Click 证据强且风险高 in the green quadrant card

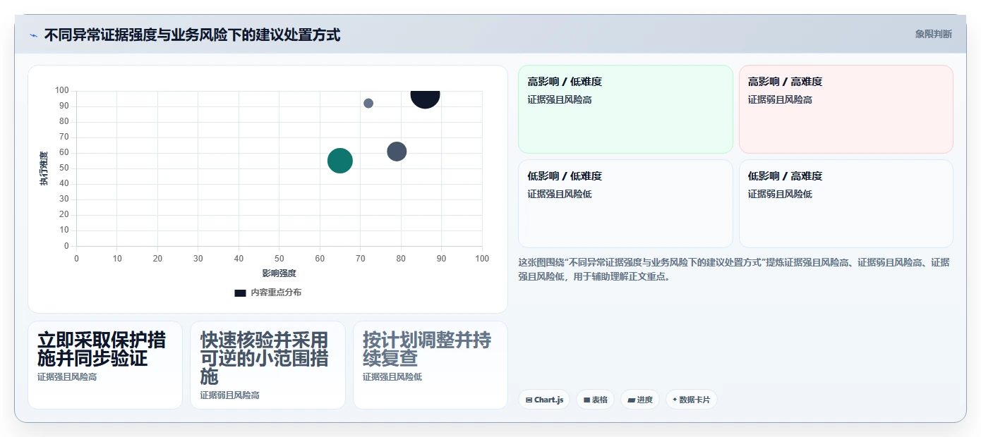pyautogui.click(x=560, y=99)
